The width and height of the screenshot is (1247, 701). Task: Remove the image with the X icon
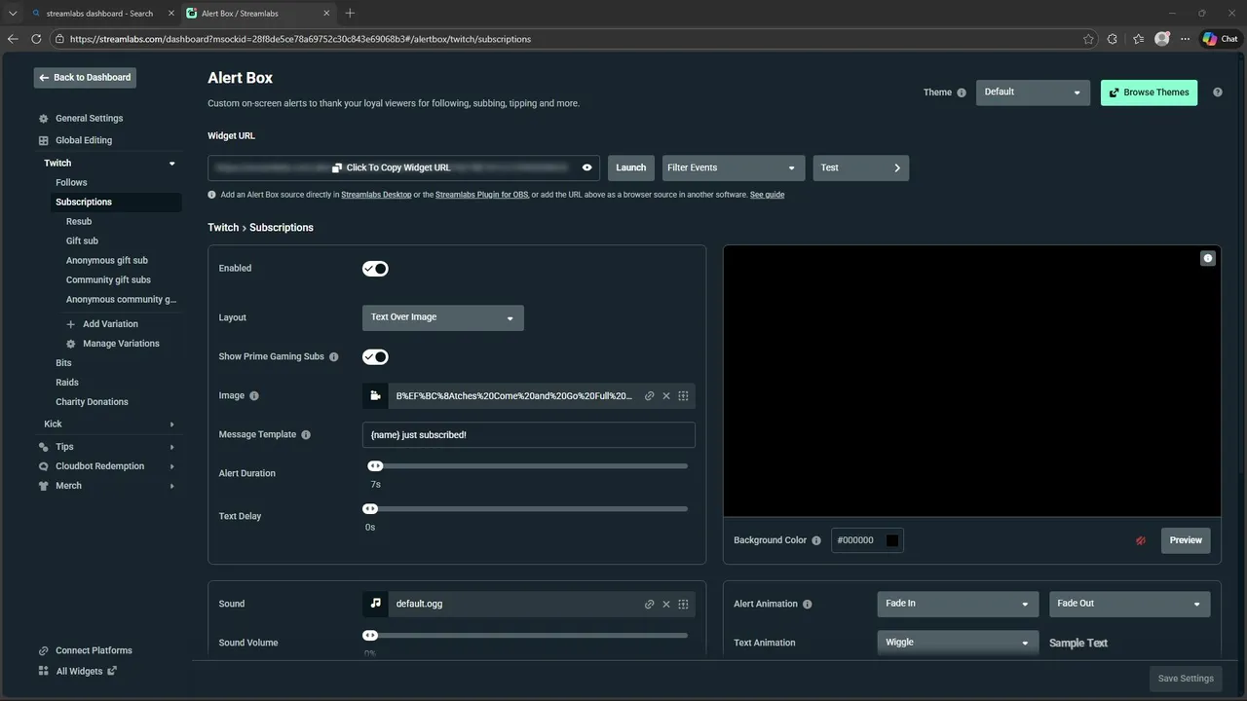click(666, 396)
